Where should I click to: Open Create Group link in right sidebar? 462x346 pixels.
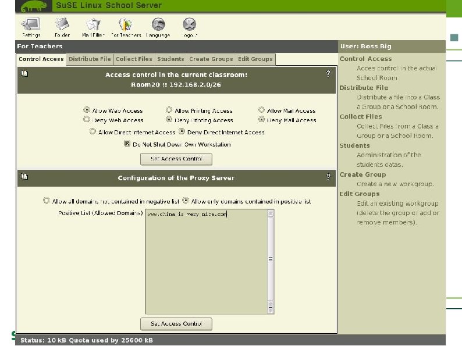363,174
